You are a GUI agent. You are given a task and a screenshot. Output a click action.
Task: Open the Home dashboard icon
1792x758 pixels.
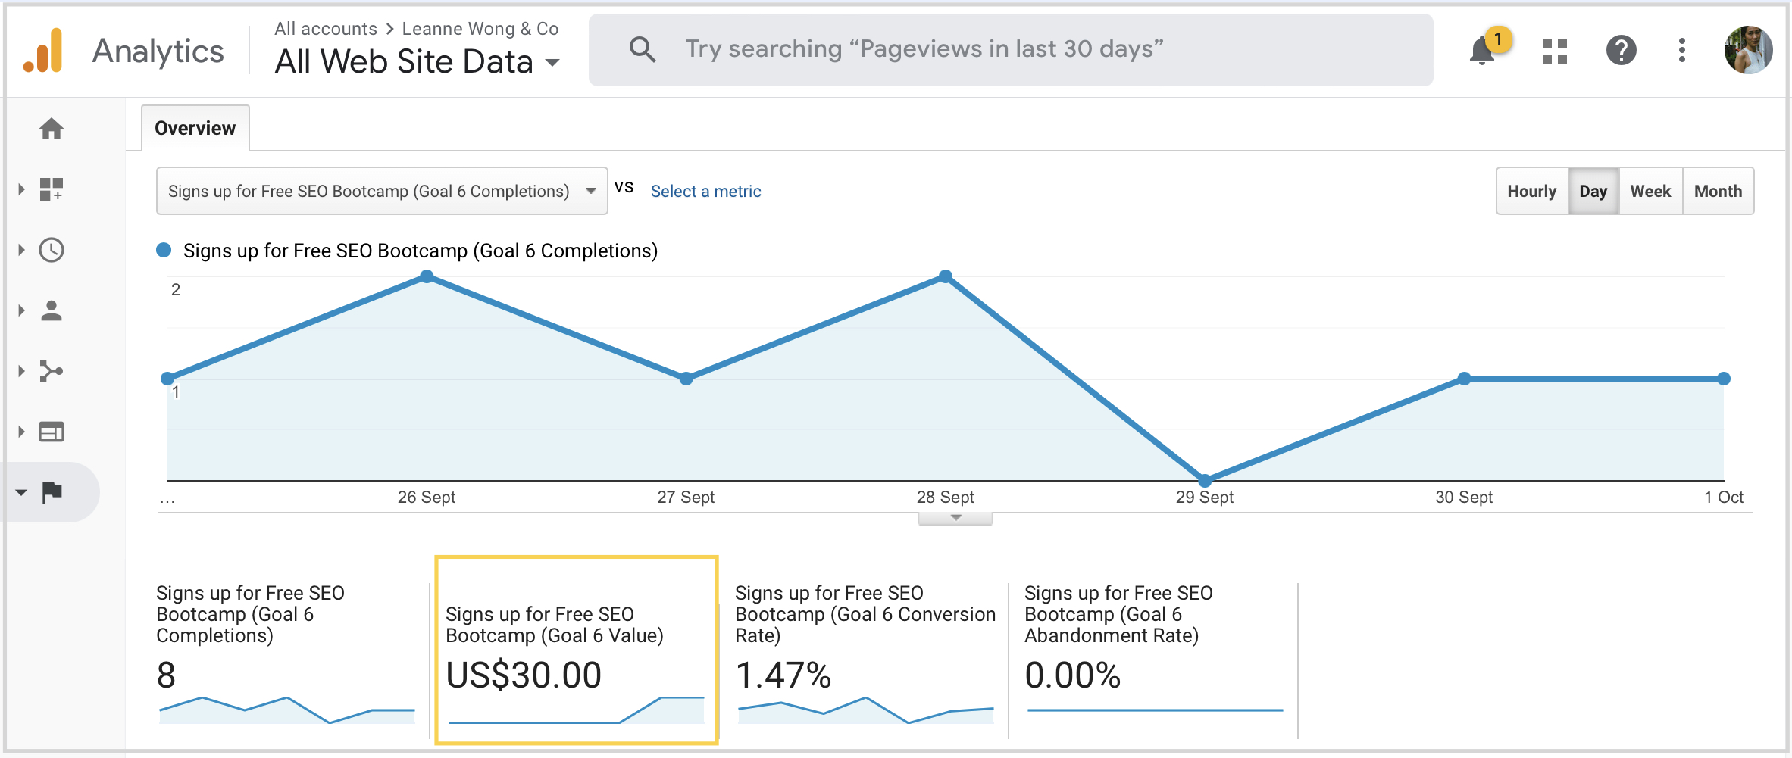point(51,129)
